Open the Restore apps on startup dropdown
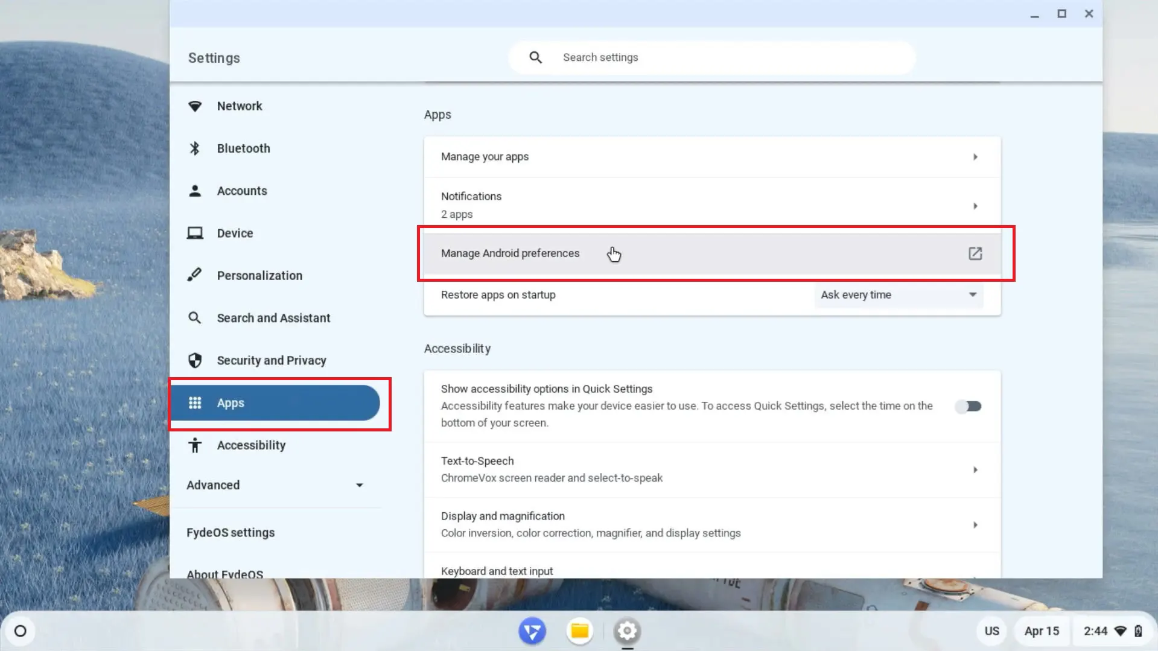The width and height of the screenshot is (1158, 651). pyautogui.click(x=898, y=295)
